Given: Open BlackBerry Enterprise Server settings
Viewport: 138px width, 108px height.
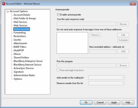Looking at the screenshot, I should 28,61.
